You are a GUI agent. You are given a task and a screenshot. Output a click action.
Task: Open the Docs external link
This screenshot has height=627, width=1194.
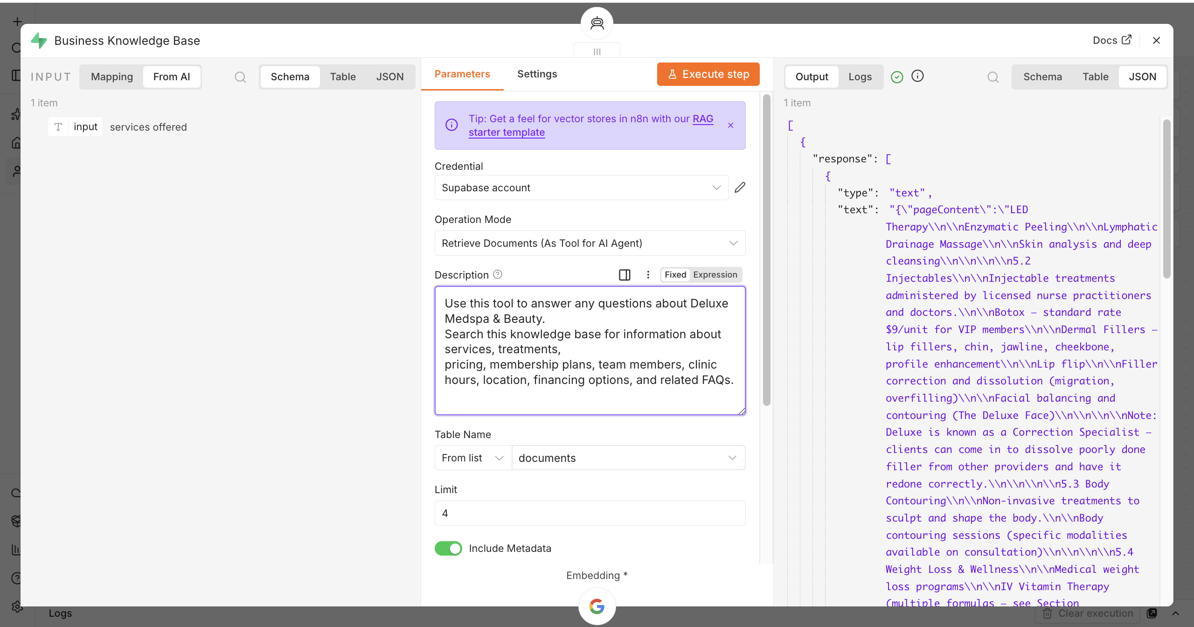click(x=1112, y=40)
